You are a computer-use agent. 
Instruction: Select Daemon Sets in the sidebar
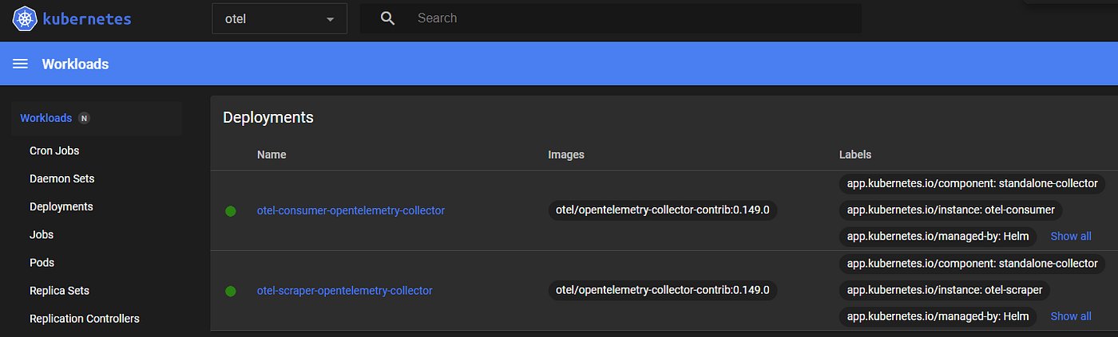(61, 178)
